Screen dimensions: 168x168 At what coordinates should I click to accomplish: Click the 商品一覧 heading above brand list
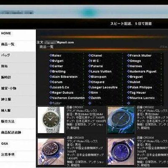coord(47,47)
